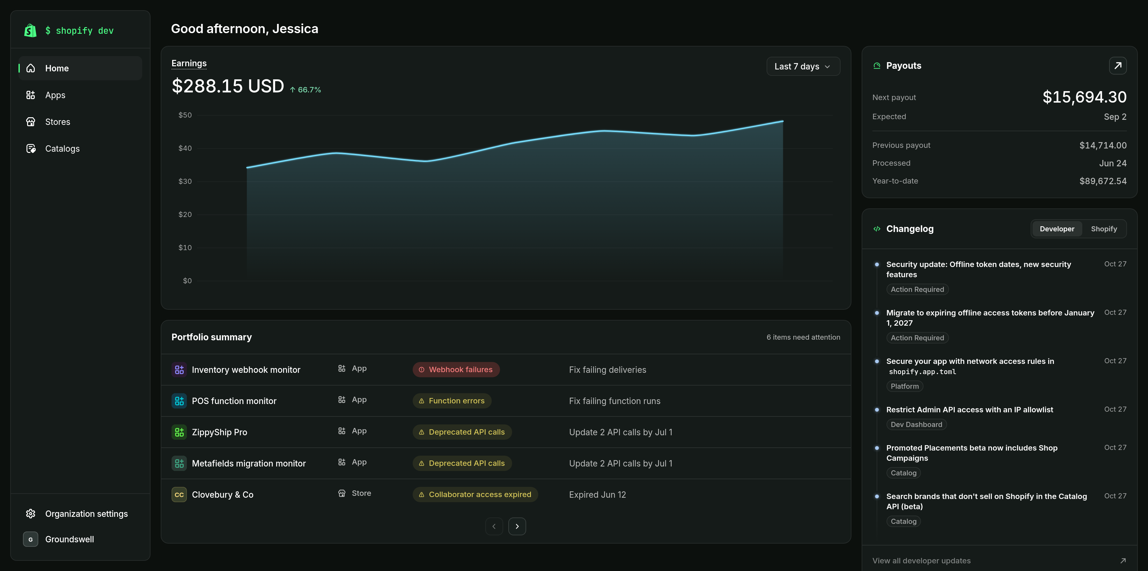
Task: Open Payouts with the arrow icon
Action: (1118, 65)
